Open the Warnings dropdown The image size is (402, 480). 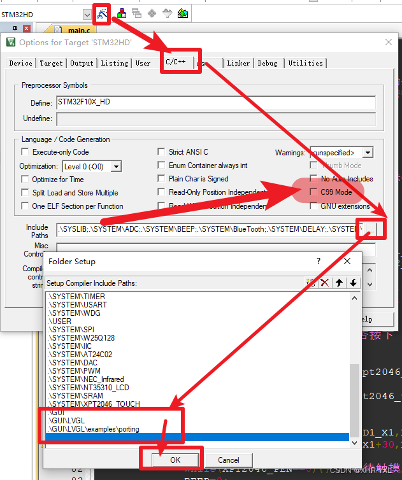tap(368, 152)
